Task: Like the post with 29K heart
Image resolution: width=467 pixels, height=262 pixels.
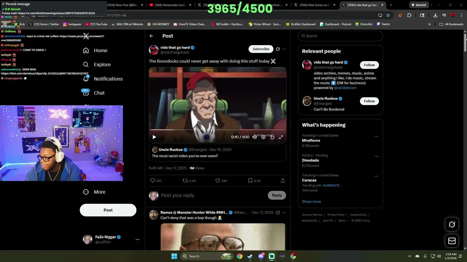Action: (221, 180)
